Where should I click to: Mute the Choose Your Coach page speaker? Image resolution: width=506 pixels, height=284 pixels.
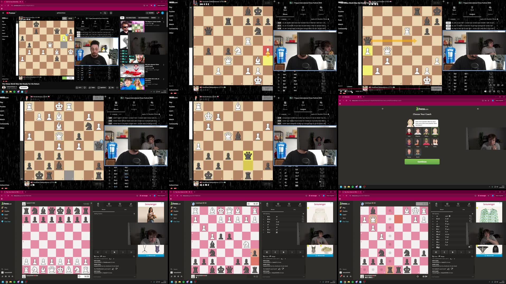478,109
